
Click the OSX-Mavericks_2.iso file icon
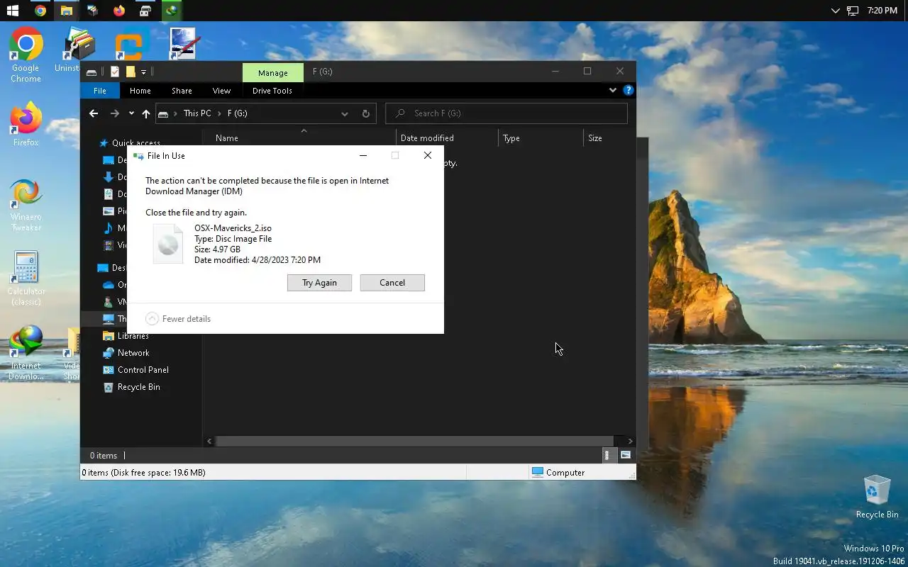168,244
